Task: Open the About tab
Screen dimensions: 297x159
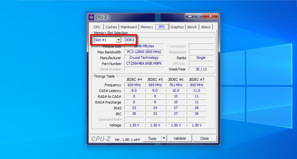Action: 206,27
